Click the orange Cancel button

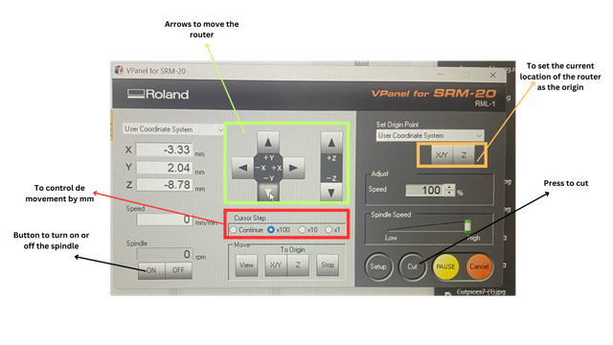pos(479,266)
